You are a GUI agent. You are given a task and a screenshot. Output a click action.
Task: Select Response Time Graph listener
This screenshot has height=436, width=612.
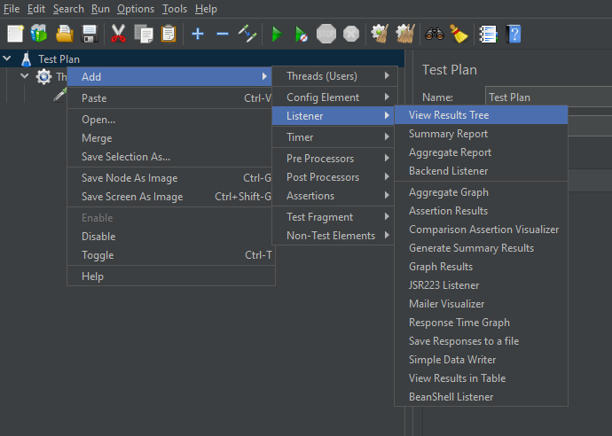[x=481, y=323]
